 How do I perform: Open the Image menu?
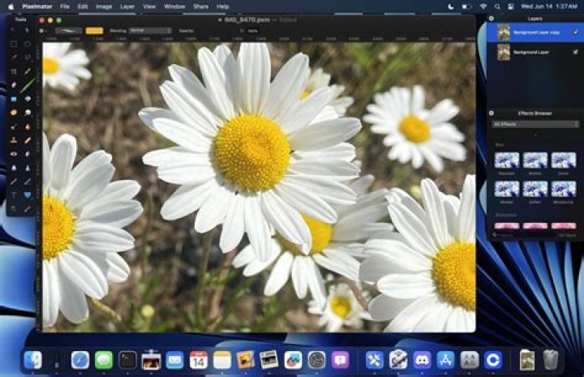tap(104, 6)
